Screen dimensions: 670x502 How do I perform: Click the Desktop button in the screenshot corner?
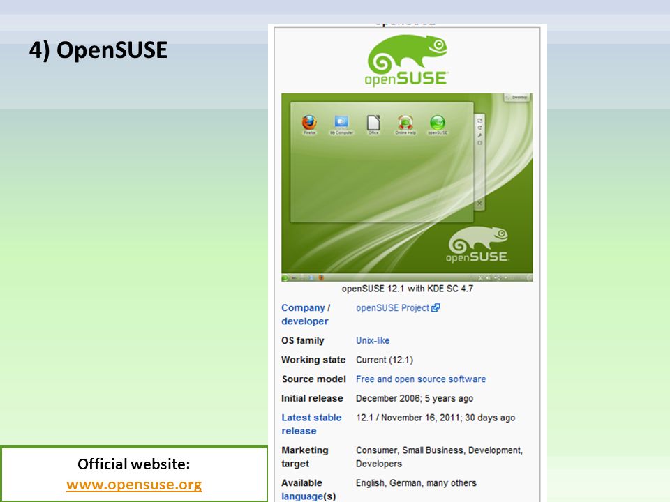click(x=516, y=98)
